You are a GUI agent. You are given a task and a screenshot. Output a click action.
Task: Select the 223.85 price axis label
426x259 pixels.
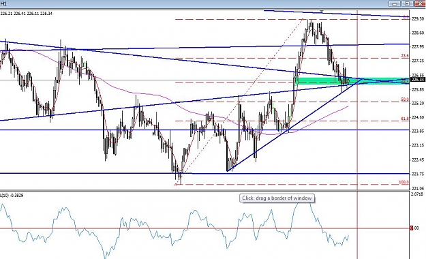(418, 132)
